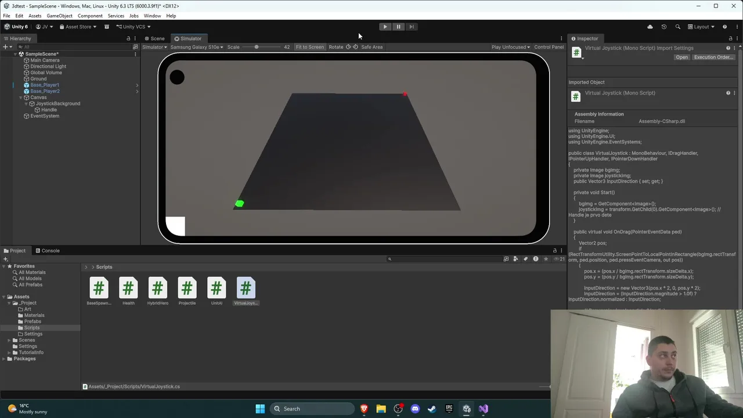Click Fit to Screen button
The image size is (743, 418).
click(309, 47)
